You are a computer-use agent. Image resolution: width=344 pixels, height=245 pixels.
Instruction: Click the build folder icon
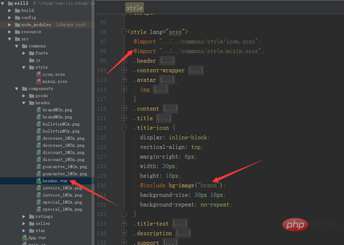pyautogui.click(x=17, y=11)
